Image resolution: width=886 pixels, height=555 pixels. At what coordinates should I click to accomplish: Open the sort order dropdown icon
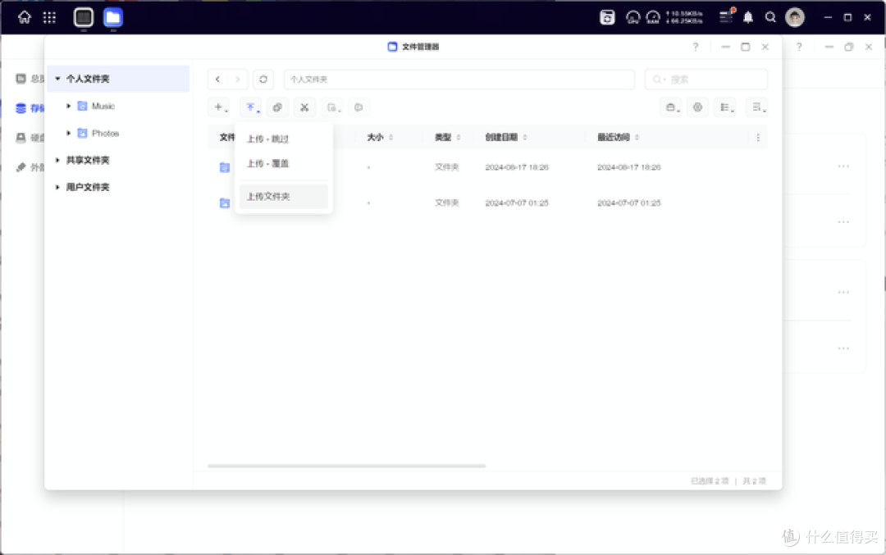coord(757,107)
